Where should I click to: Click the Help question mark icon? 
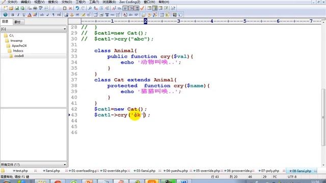coord(173,8)
